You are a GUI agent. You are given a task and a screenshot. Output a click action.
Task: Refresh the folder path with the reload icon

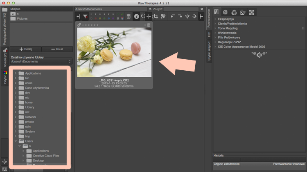click(x=150, y=9)
